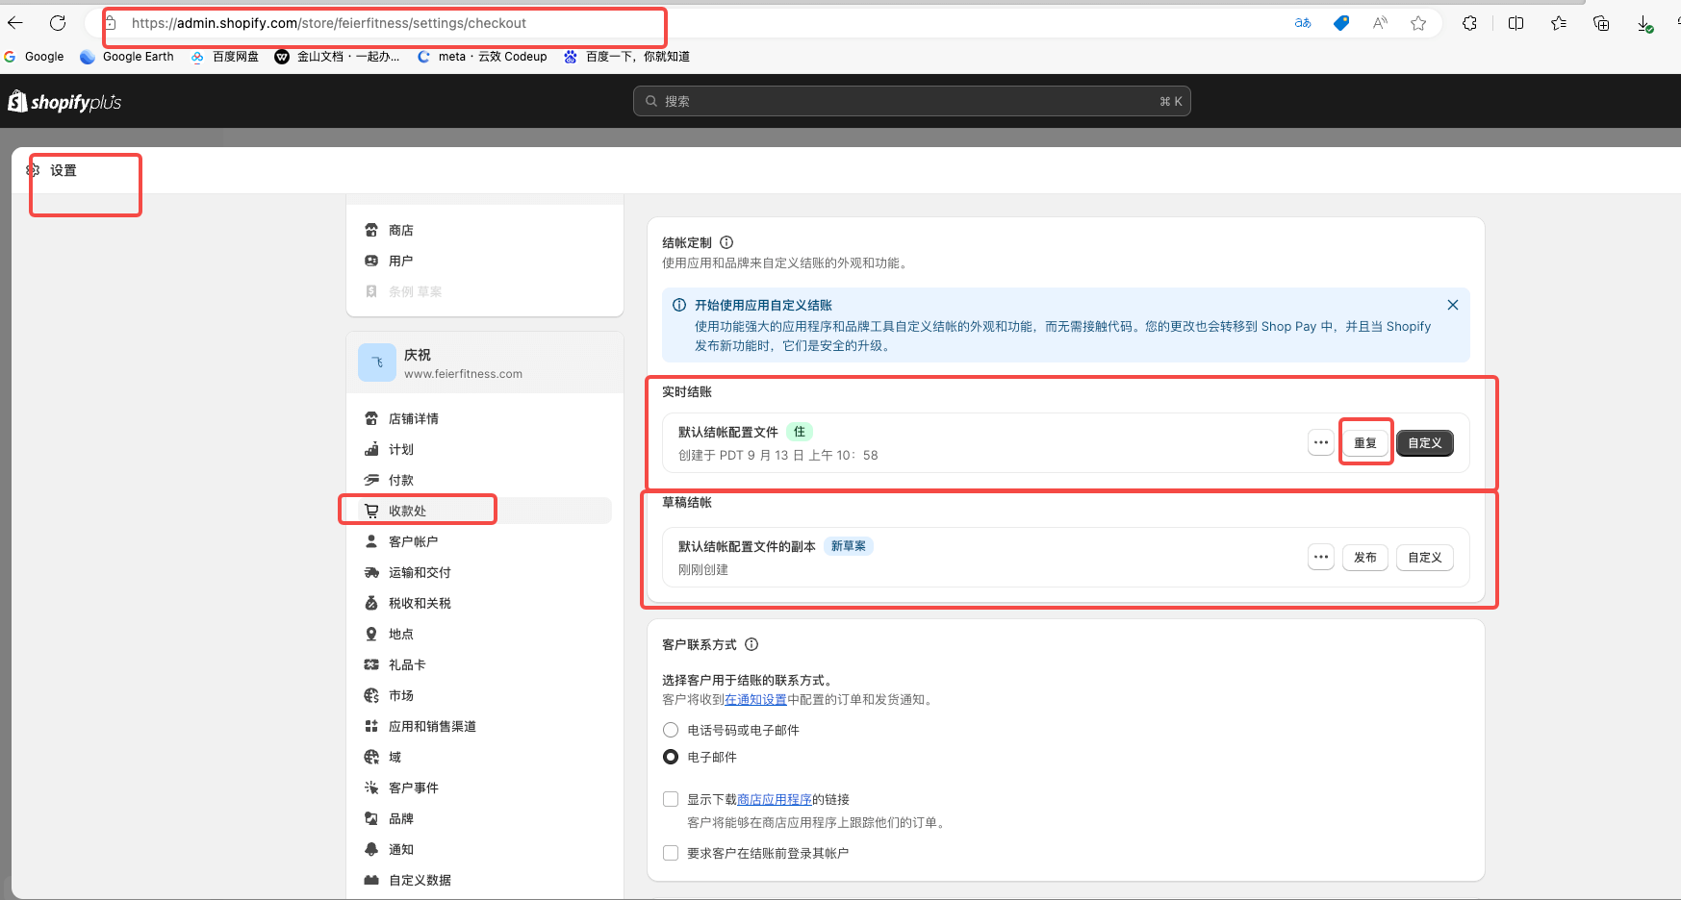
Task: Open three-dot menu for 默认结帐配置文件
Action: point(1320,443)
